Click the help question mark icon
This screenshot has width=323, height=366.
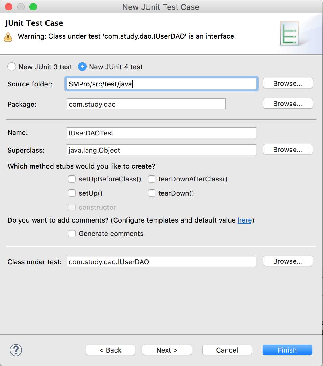[x=16, y=350]
